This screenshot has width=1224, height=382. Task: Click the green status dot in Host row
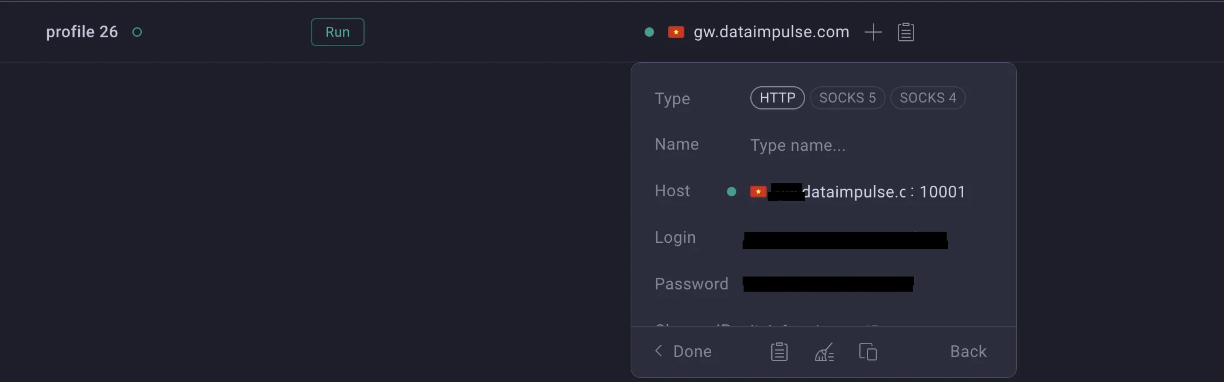click(732, 192)
